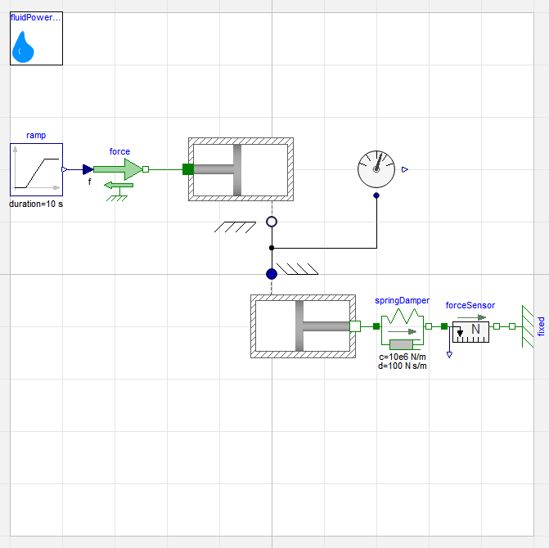This screenshot has width=549, height=548.
Task: Select the springDamper component icon
Action: 403,329
